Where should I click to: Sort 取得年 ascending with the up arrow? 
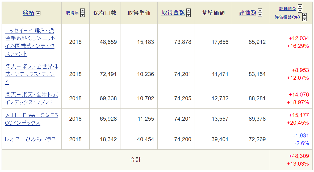tap(82, 11)
